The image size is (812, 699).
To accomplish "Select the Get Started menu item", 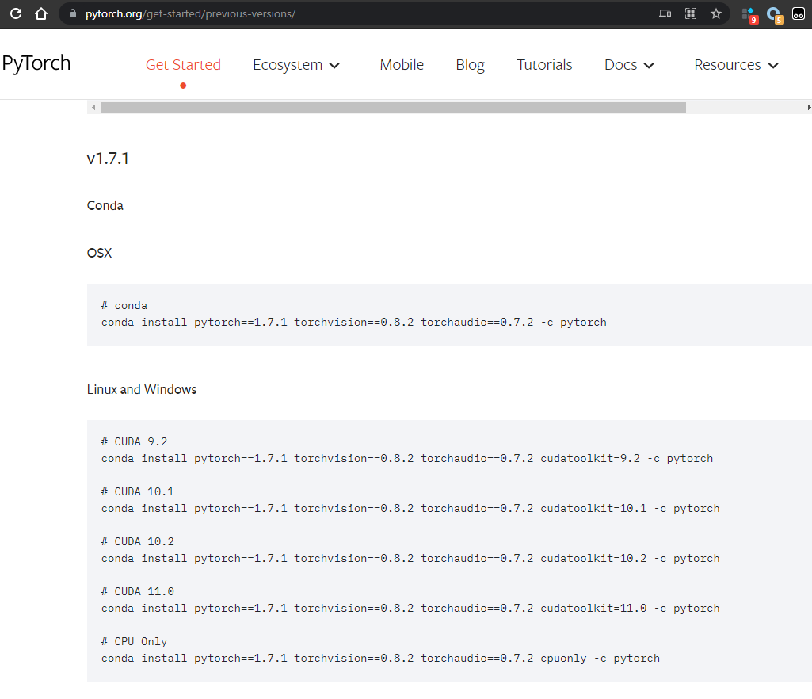I will pos(183,65).
